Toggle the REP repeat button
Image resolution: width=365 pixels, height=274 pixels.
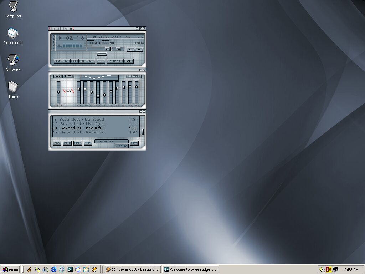[128, 61]
